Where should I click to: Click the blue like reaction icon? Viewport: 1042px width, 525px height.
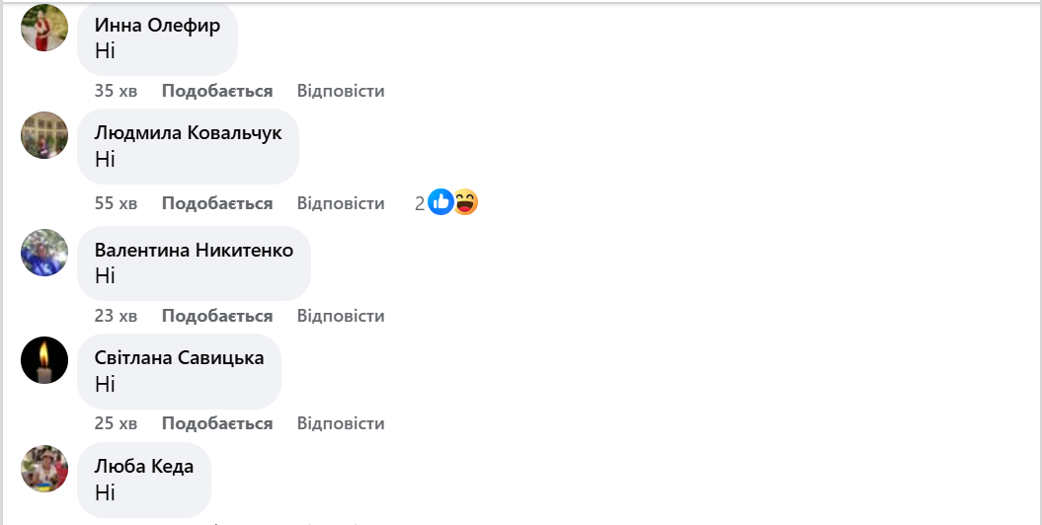(x=441, y=202)
